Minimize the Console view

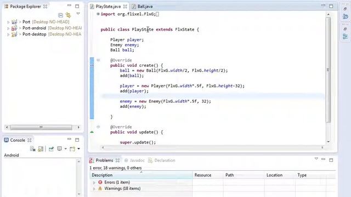coord(69,139)
